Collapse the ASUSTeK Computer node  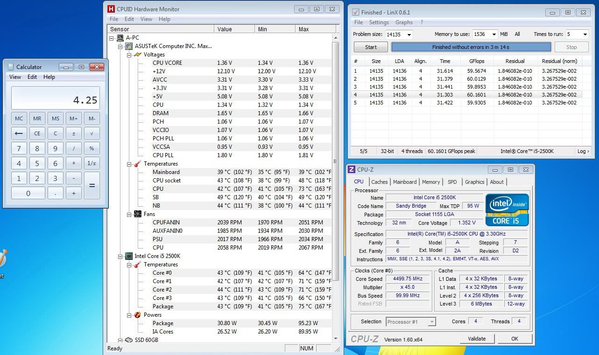tap(120, 46)
